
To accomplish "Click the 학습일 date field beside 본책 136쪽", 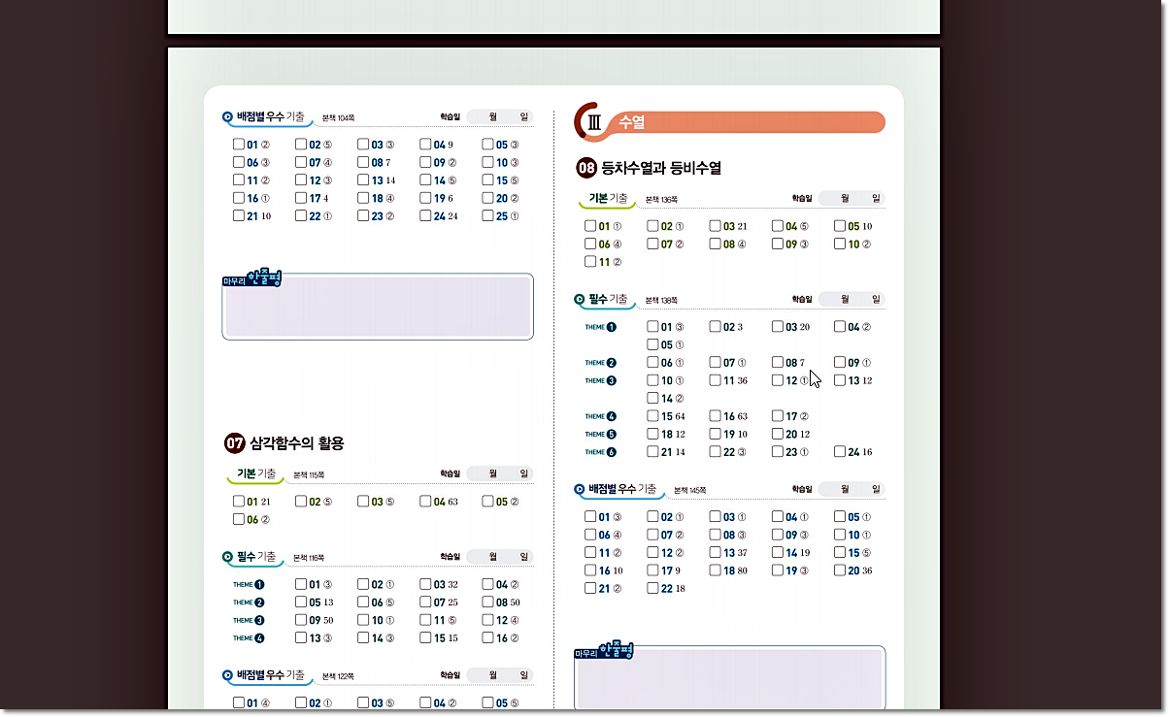I will [852, 198].
